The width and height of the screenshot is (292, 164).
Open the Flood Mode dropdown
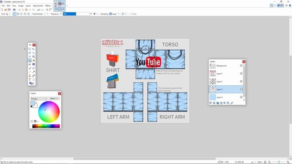point(46,14)
